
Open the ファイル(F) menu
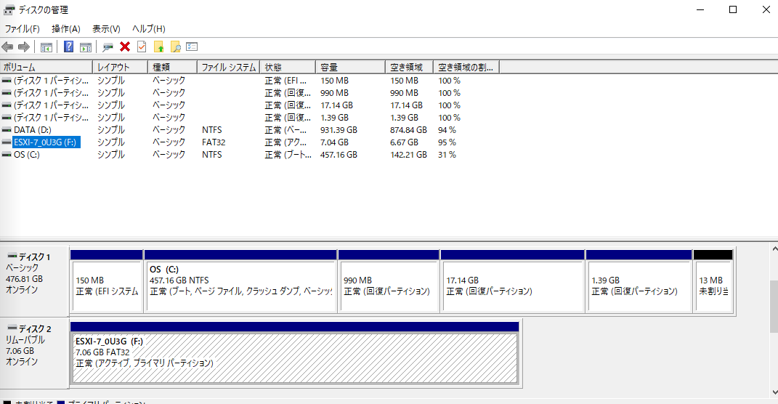pyautogui.click(x=22, y=29)
